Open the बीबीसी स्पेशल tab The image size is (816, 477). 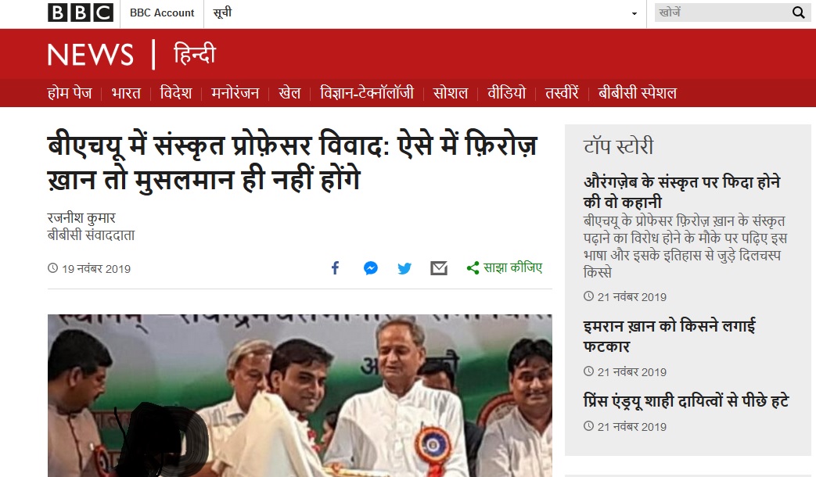638,93
